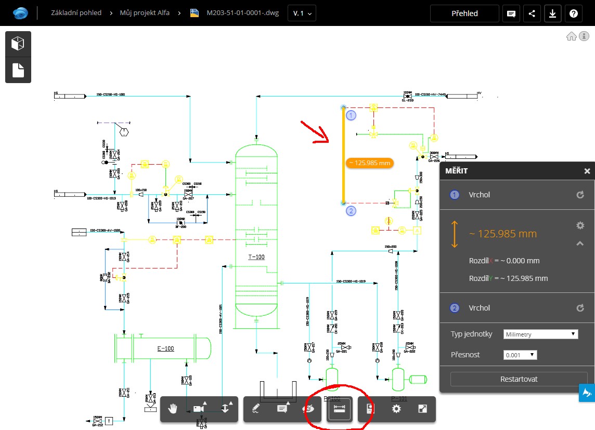Click the blue chat widget icon
Viewport: 595px width, 430px height.
(x=587, y=393)
